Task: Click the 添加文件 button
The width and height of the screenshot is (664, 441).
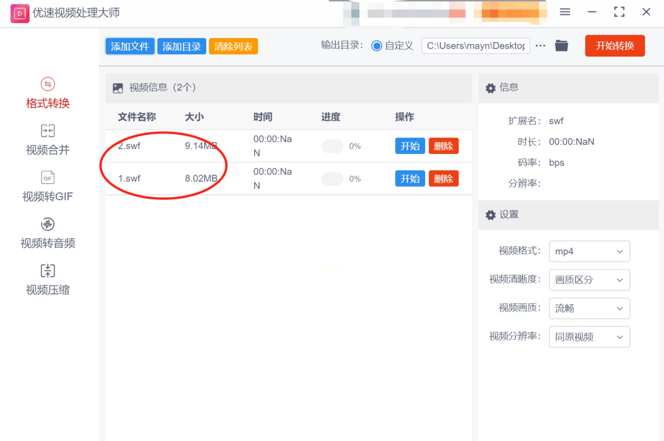Action: [130, 46]
